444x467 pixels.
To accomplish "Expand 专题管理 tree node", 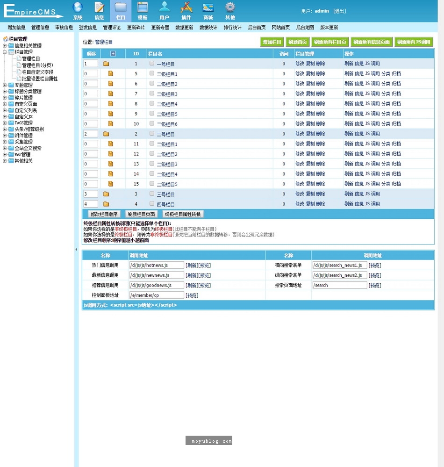I will click(x=5, y=85).
